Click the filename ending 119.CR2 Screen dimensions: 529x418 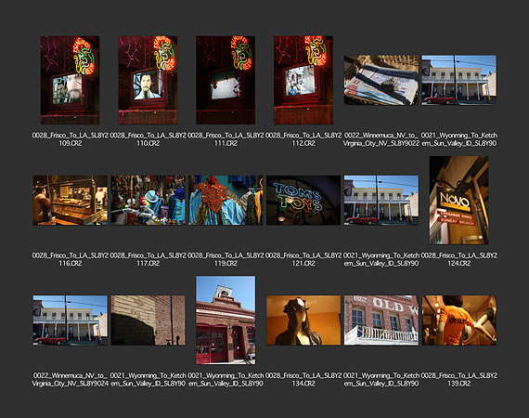(x=226, y=259)
